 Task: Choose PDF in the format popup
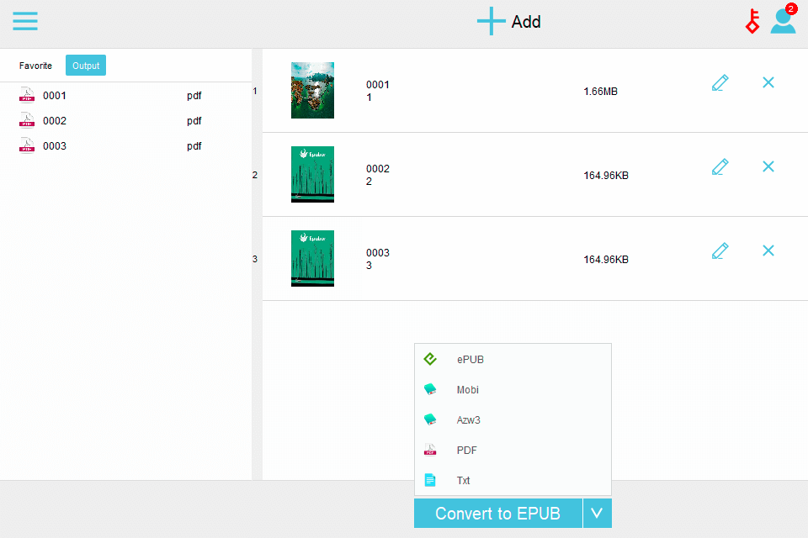[x=465, y=450]
